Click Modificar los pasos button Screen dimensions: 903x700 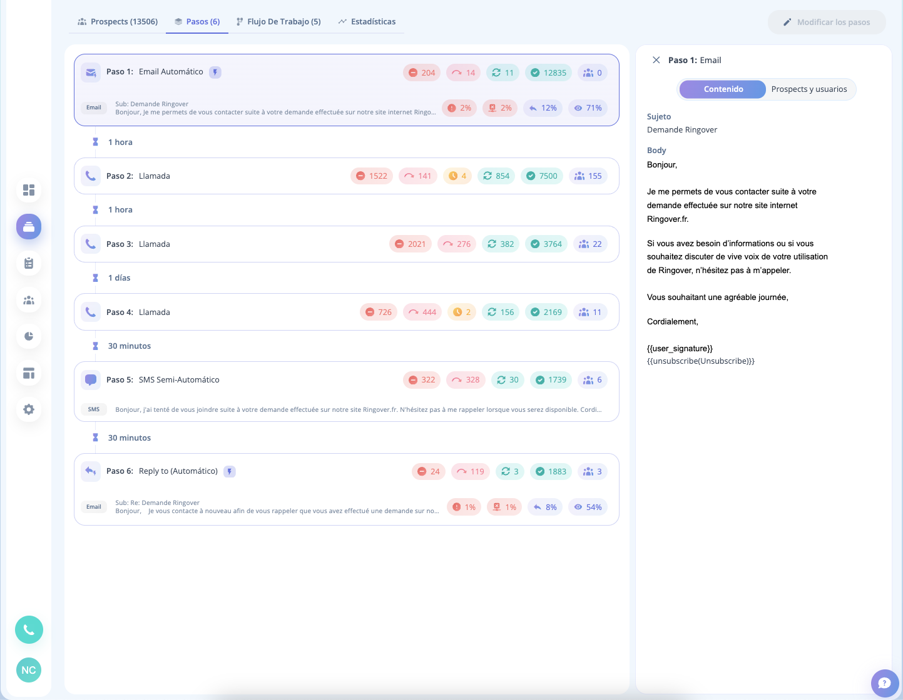click(x=827, y=22)
